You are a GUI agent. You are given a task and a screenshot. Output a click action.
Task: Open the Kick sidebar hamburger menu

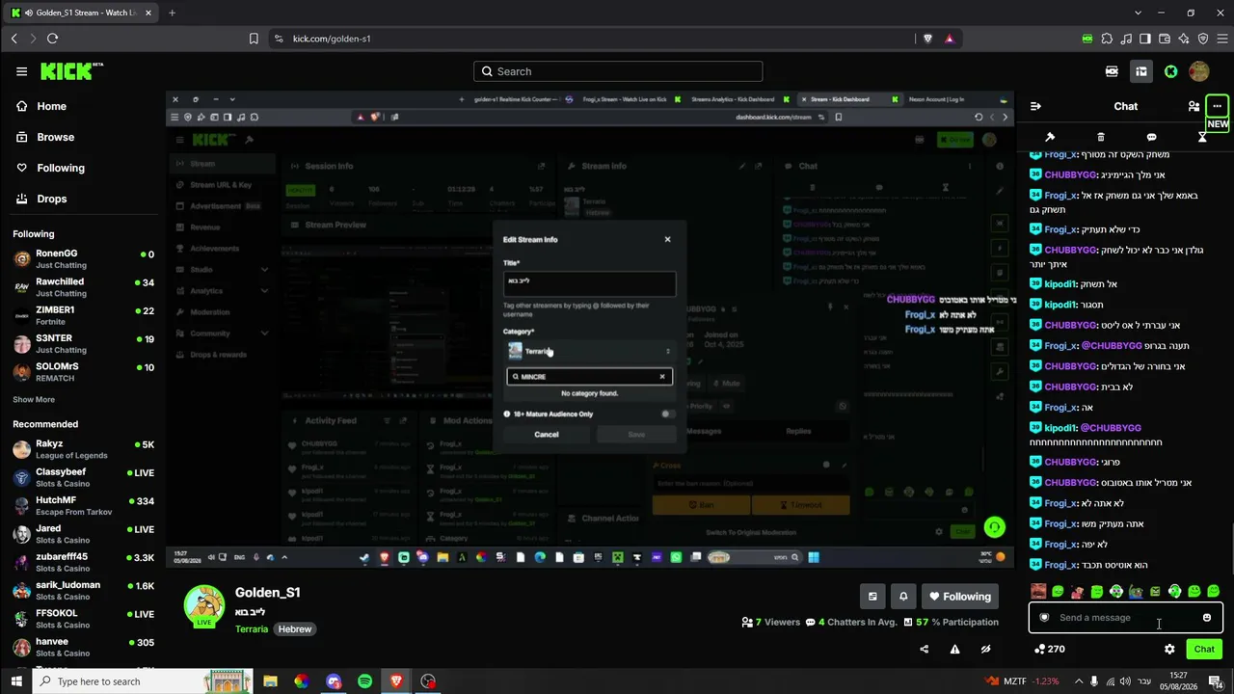[x=21, y=71]
